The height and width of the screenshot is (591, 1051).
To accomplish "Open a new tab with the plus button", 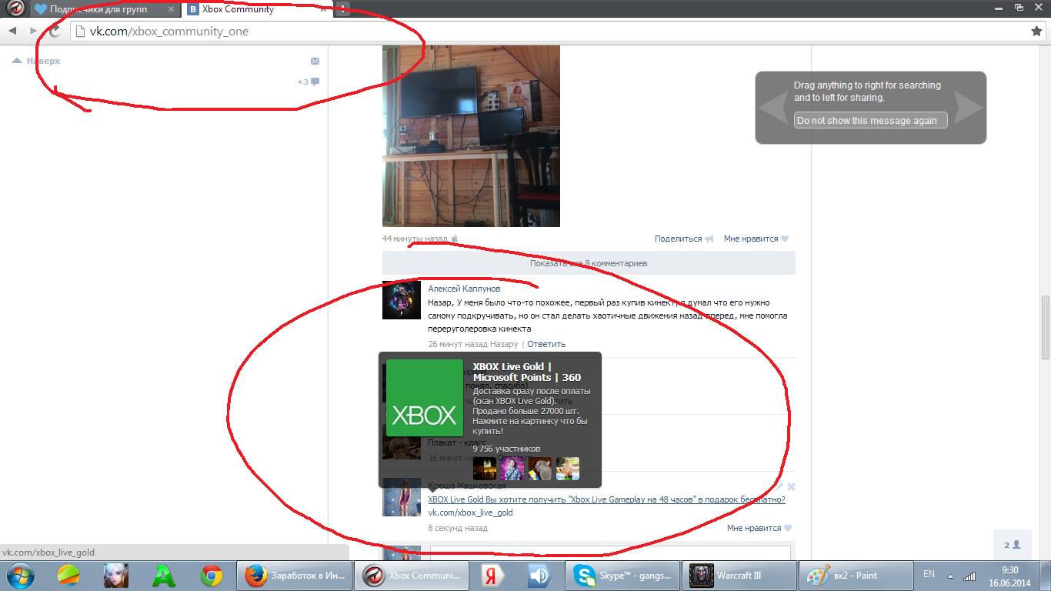I will click(342, 9).
